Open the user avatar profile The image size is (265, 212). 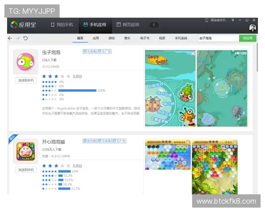point(253,27)
